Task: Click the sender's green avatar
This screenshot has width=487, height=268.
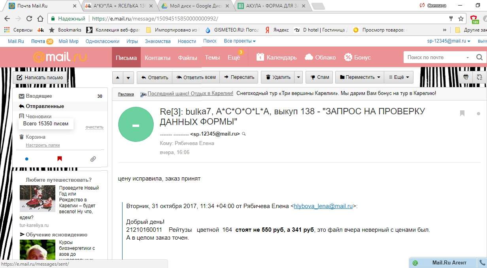Action: point(136,125)
